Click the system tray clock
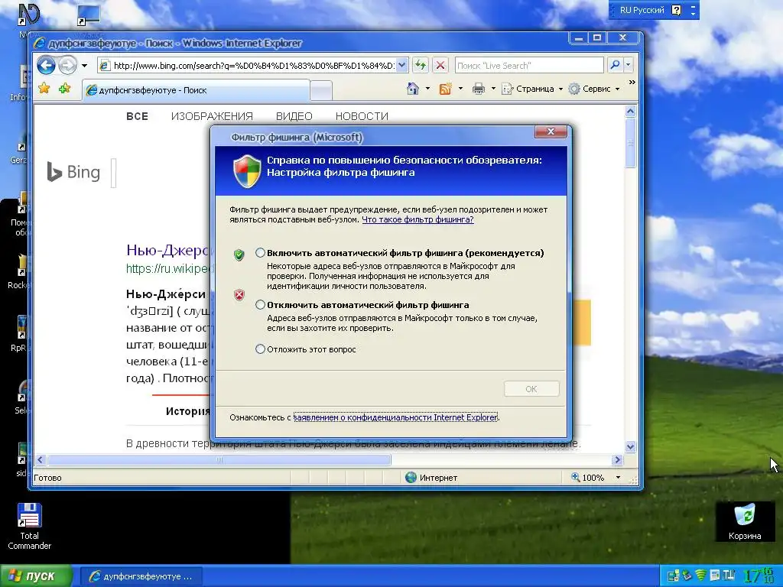This screenshot has height=587, width=783. [758, 576]
